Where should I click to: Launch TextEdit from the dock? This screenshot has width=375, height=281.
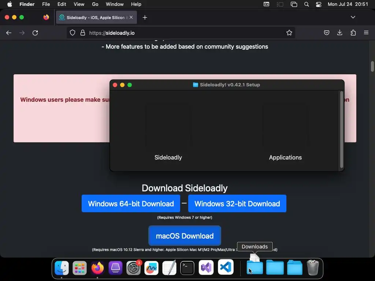pos(169,268)
